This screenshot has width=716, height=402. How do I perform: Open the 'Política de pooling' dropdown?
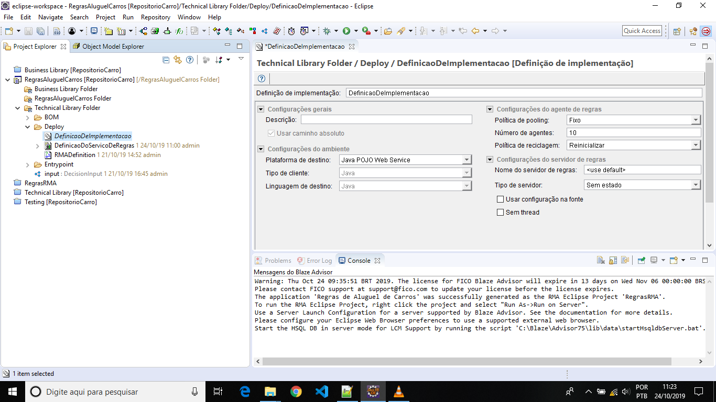click(696, 120)
